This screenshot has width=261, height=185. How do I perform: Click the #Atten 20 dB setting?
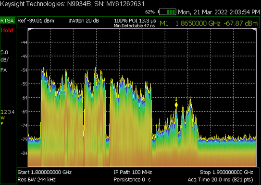click(84, 21)
